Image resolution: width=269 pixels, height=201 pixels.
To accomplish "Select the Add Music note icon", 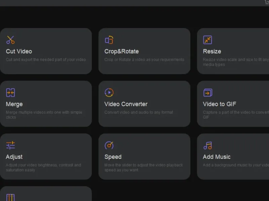I will 207,145.
